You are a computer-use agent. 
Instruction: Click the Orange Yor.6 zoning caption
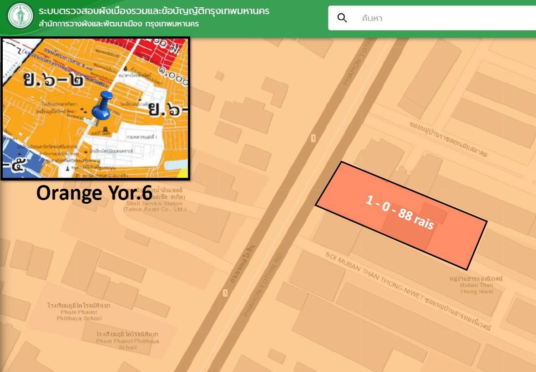(94, 193)
